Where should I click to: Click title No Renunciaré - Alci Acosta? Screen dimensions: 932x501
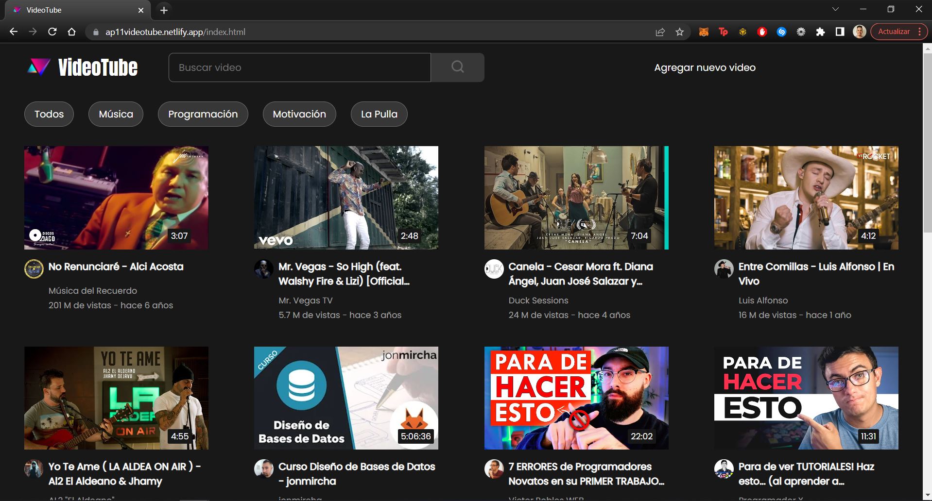(x=116, y=267)
